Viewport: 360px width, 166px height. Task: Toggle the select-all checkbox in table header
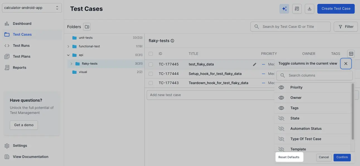(x=151, y=54)
